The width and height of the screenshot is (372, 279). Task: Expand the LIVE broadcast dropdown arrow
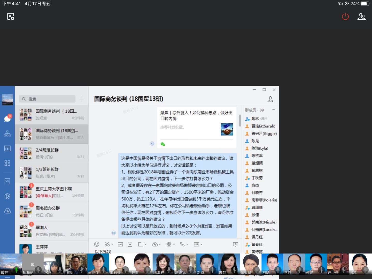(x=202, y=244)
